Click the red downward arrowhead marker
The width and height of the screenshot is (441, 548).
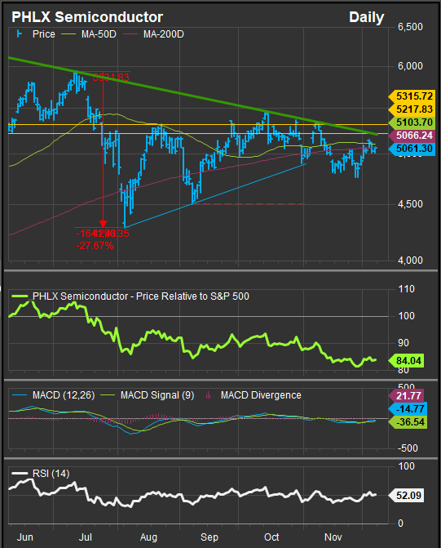[x=103, y=224]
